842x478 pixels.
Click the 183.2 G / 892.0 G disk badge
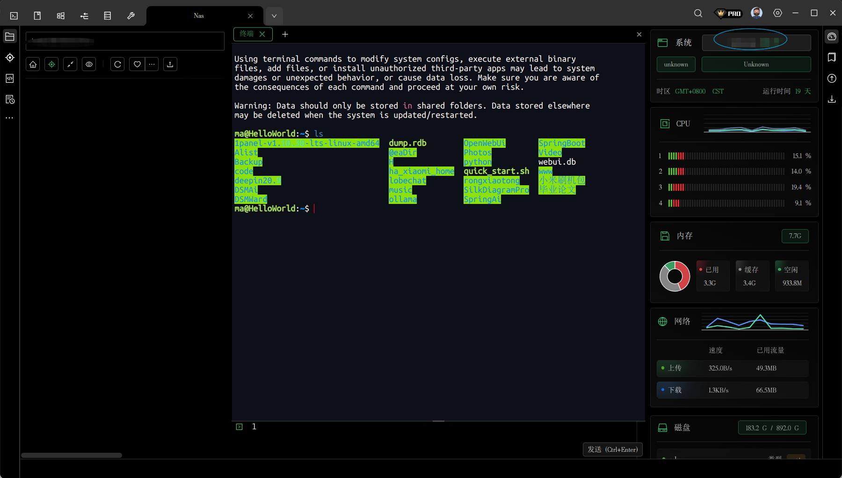pos(772,428)
